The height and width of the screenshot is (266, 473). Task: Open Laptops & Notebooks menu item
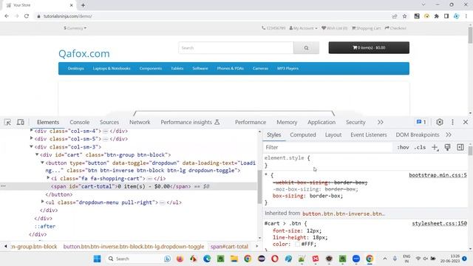pyautogui.click(x=112, y=69)
